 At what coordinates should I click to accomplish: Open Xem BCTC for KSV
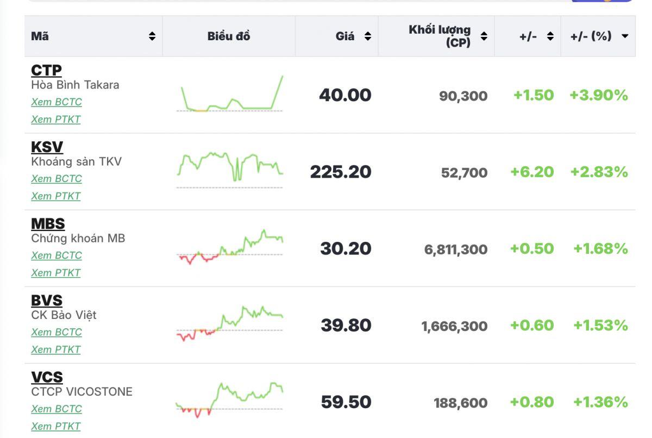pos(57,179)
